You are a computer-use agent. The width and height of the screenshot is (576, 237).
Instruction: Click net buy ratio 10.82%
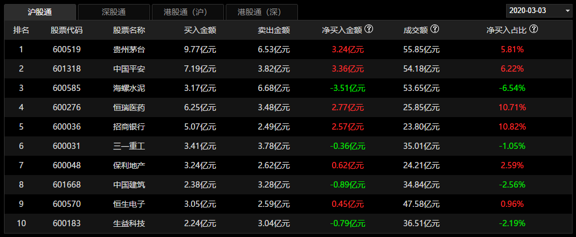click(512, 127)
